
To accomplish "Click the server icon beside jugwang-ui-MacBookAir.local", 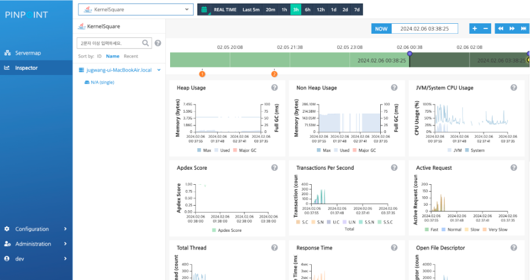I will (81, 70).
